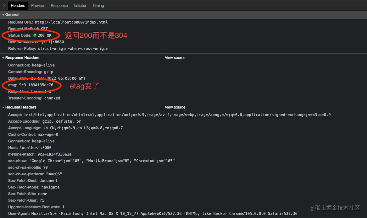
Task: Select the User-Agent header value
Action: [164, 214]
